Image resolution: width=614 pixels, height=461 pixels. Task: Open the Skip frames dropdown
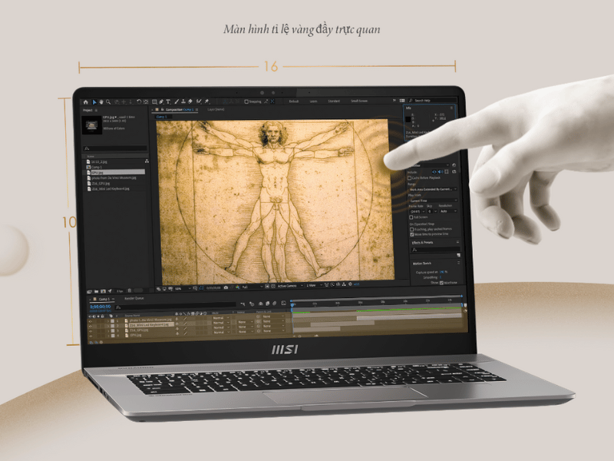point(432,211)
